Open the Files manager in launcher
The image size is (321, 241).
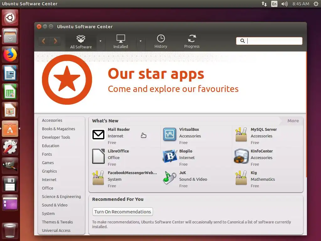(10, 36)
